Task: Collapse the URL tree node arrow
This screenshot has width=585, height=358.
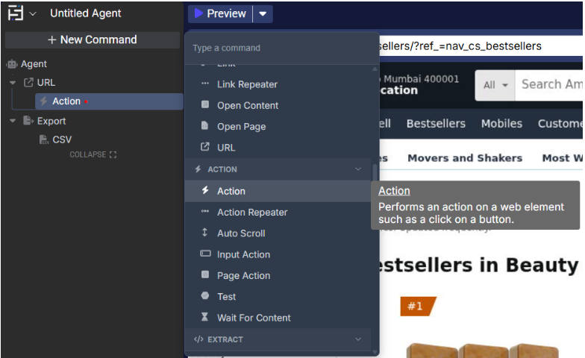Action: click(x=13, y=82)
